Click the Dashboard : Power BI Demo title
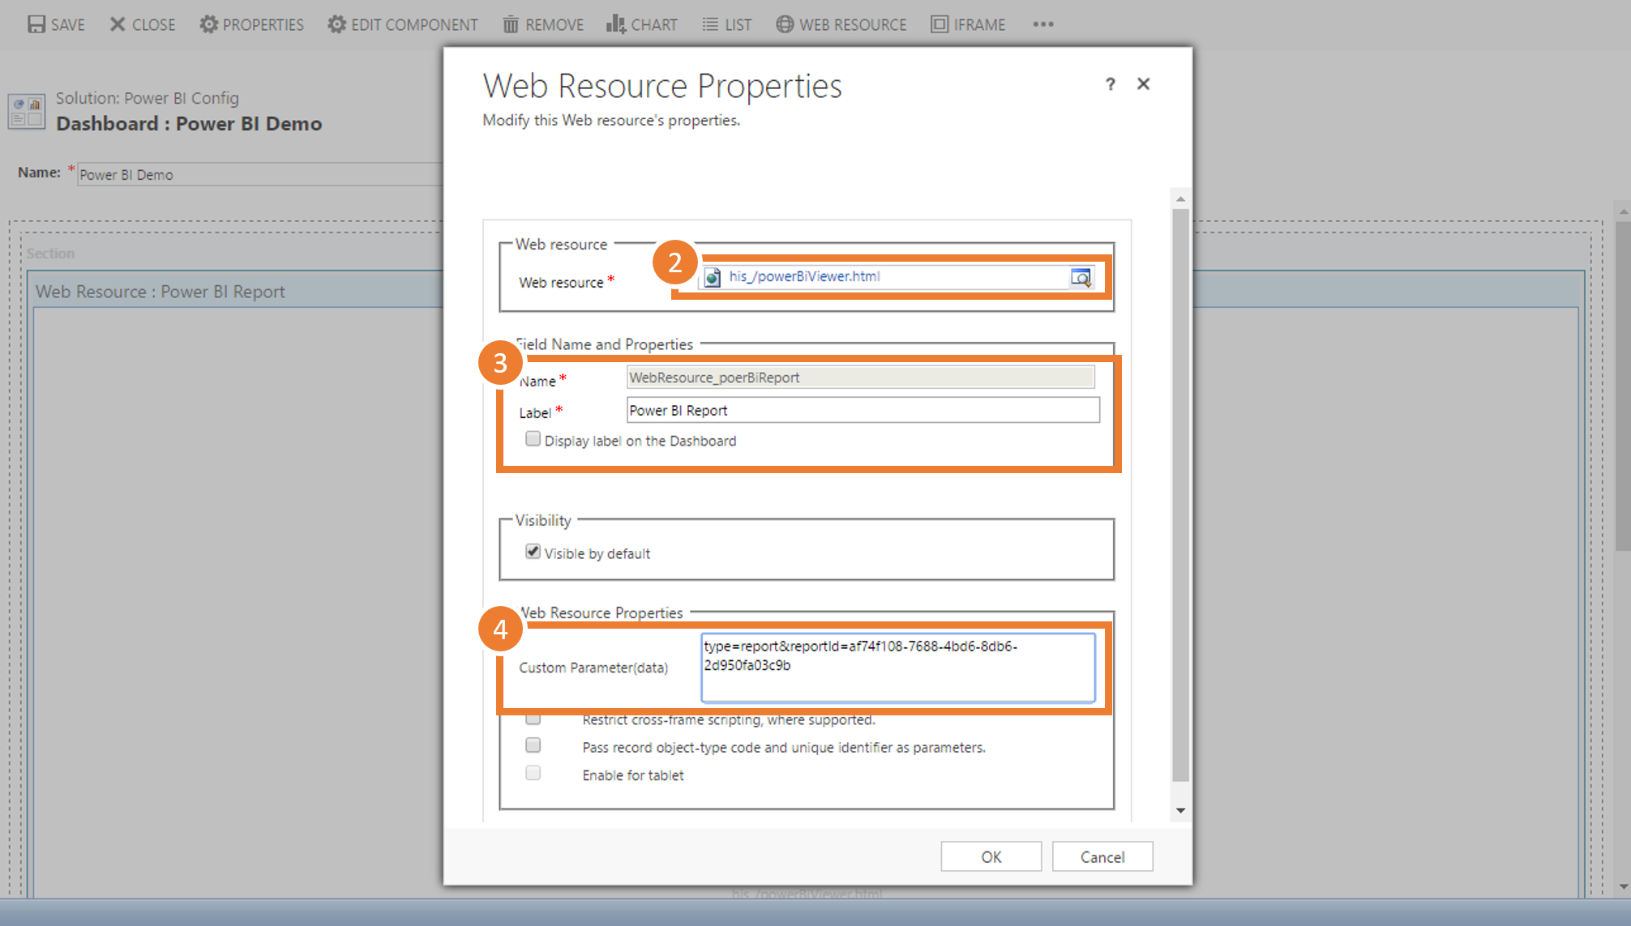Viewport: 1631px width, 926px height. point(189,123)
